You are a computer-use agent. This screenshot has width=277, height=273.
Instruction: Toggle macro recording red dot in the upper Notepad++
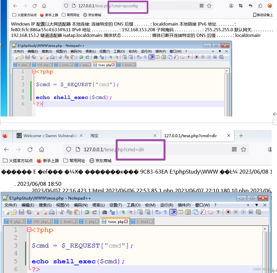click(197, 57)
